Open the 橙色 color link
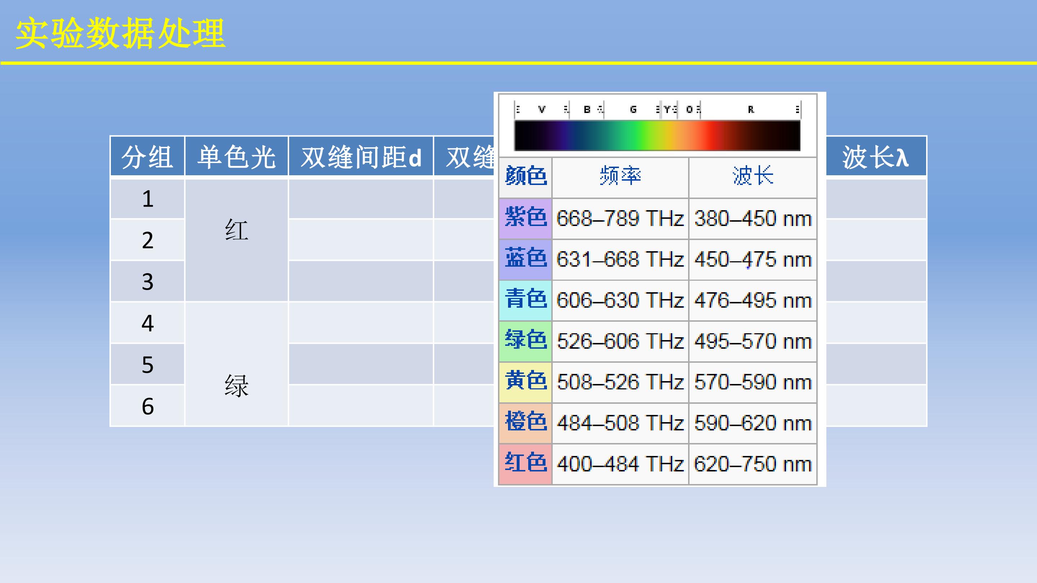 (x=526, y=422)
